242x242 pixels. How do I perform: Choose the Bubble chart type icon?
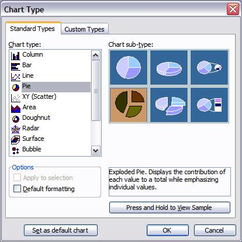[x=16, y=150]
